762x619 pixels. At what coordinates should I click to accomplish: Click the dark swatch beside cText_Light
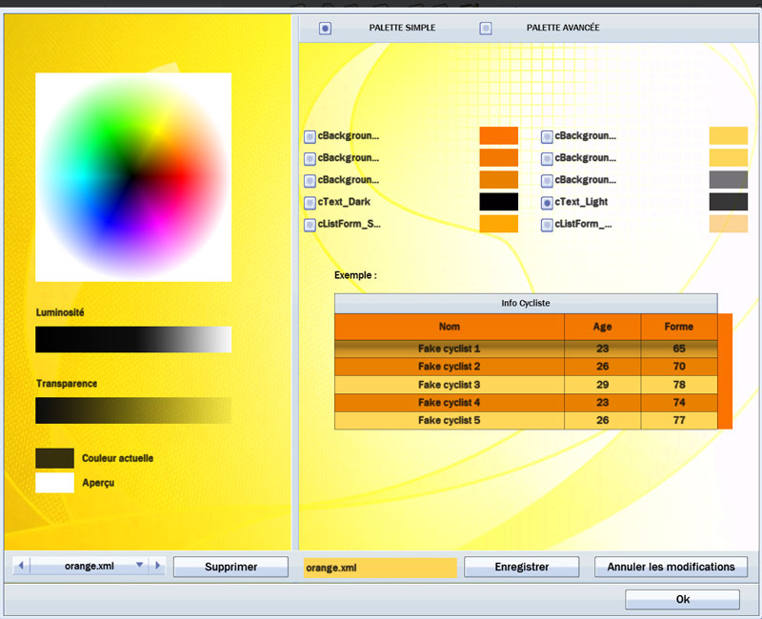coord(728,202)
